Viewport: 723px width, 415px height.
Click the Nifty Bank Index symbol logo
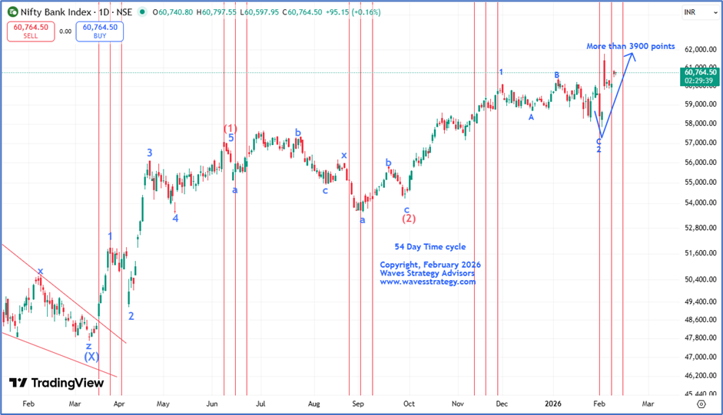13,12
